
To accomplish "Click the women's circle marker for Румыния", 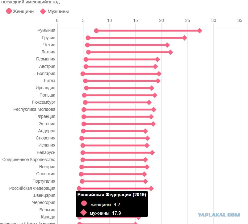I will 96,31.
